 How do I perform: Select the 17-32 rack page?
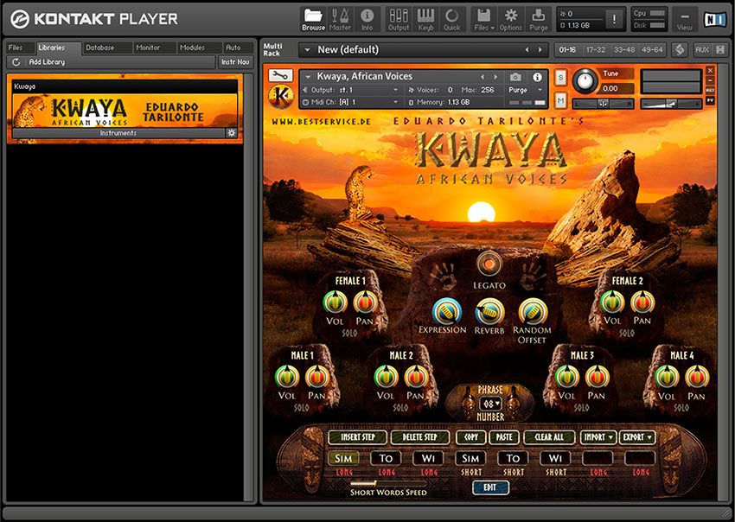click(x=596, y=49)
